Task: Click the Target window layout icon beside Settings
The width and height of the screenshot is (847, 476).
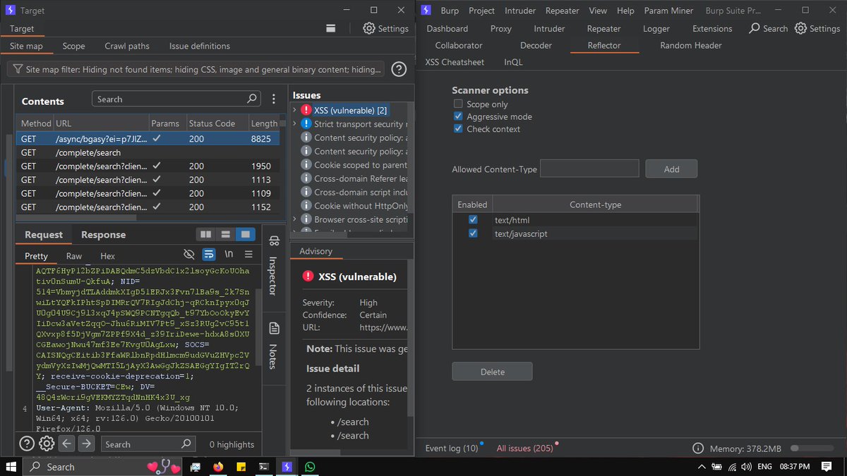Action: 330,28
